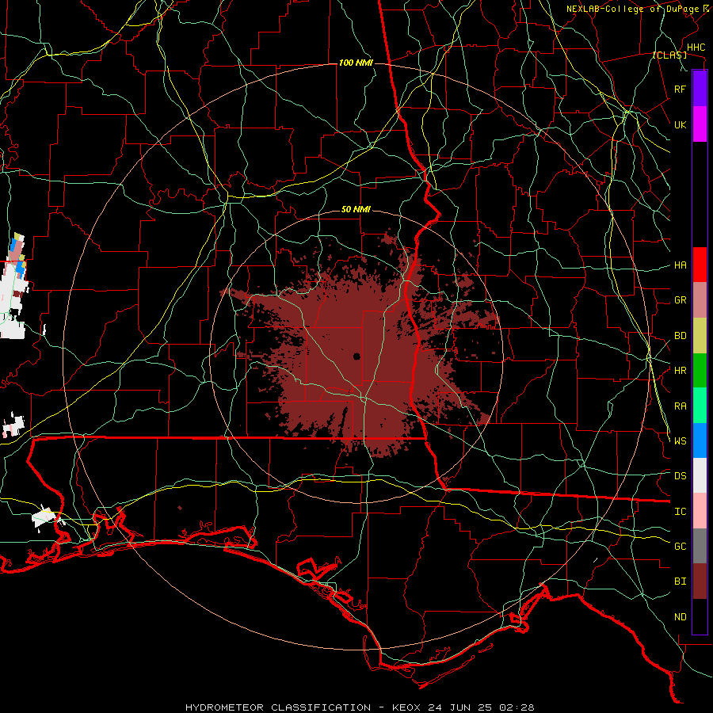Viewport: 713px width, 713px height.
Task: Click the ND black legend swatch
Action: pyautogui.click(x=700, y=616)
